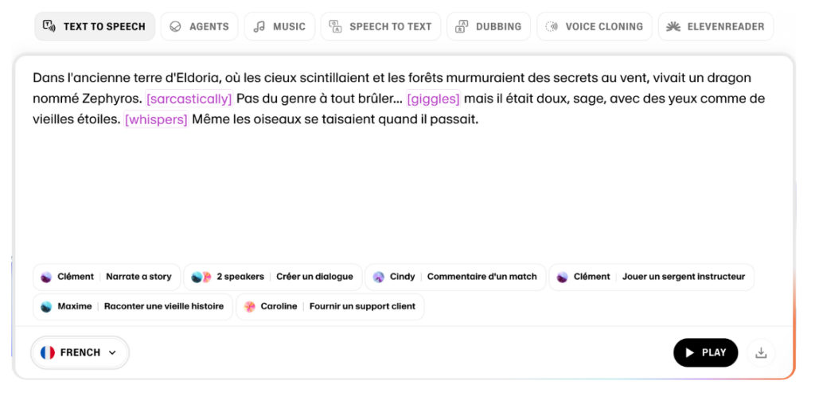
Task: Select Maxime Raconter une vieille histoire preset
Action: click(x=132, y=306)
